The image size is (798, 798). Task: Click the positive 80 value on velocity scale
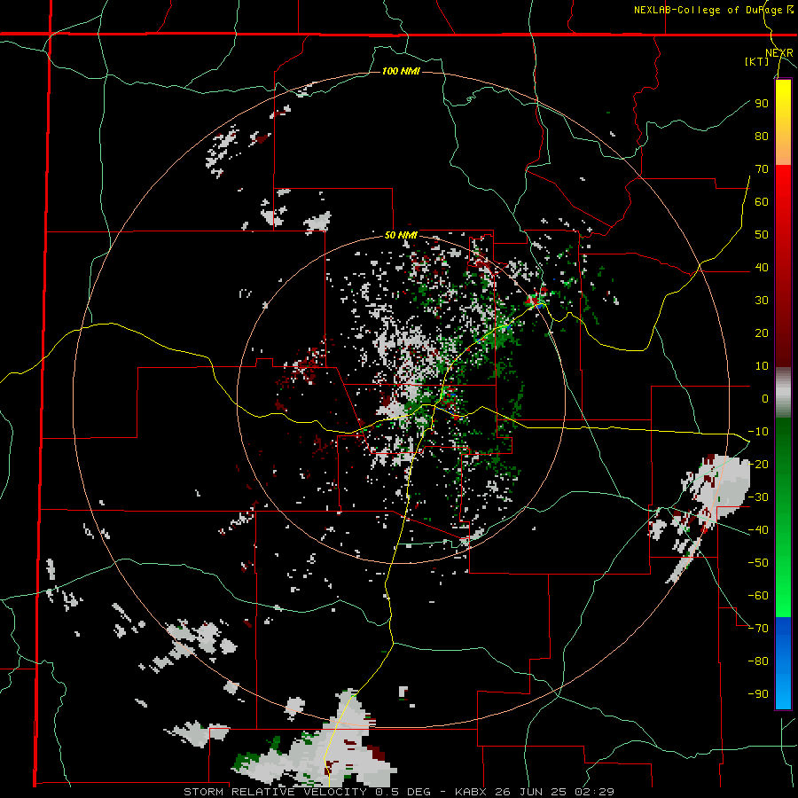point(762,136)
